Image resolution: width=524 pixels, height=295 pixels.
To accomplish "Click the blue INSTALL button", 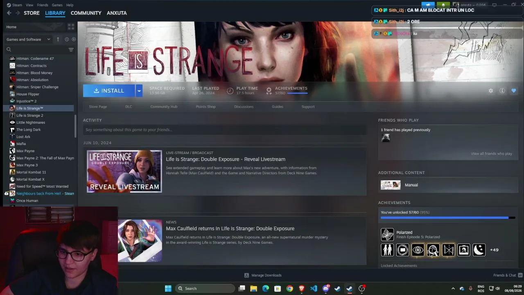I will pyautogui.click(x=109, y=91).
